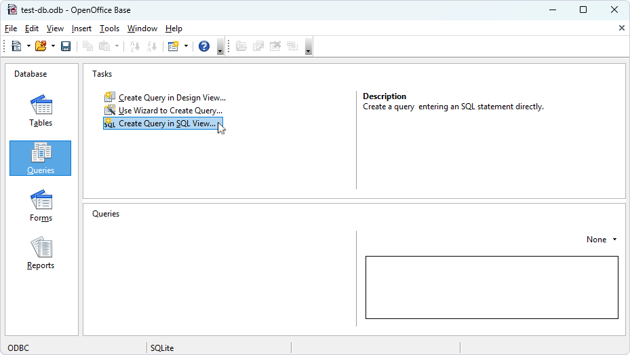630x355 pixels.
Task: Expand the Paste options dropdown arrow
Action: coord(117,46)
